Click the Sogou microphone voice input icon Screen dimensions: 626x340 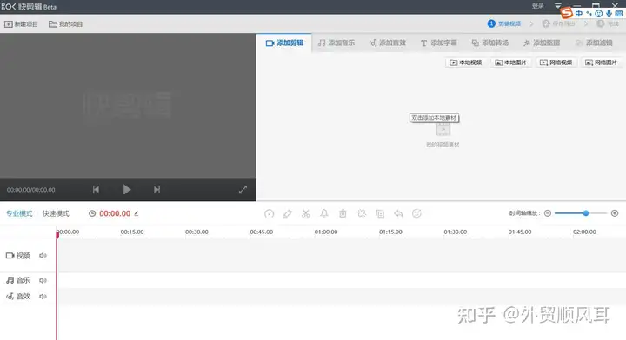pyautogui.click(x=609, y=14)
